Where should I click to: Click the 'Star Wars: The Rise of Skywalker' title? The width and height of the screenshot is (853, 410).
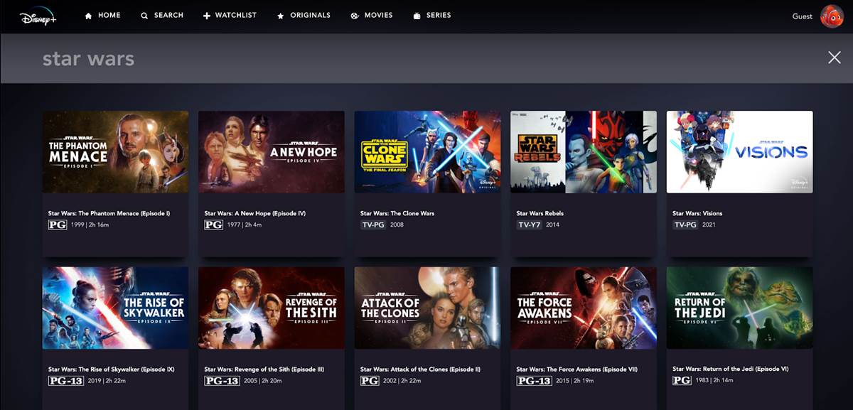tap(111, 369)
